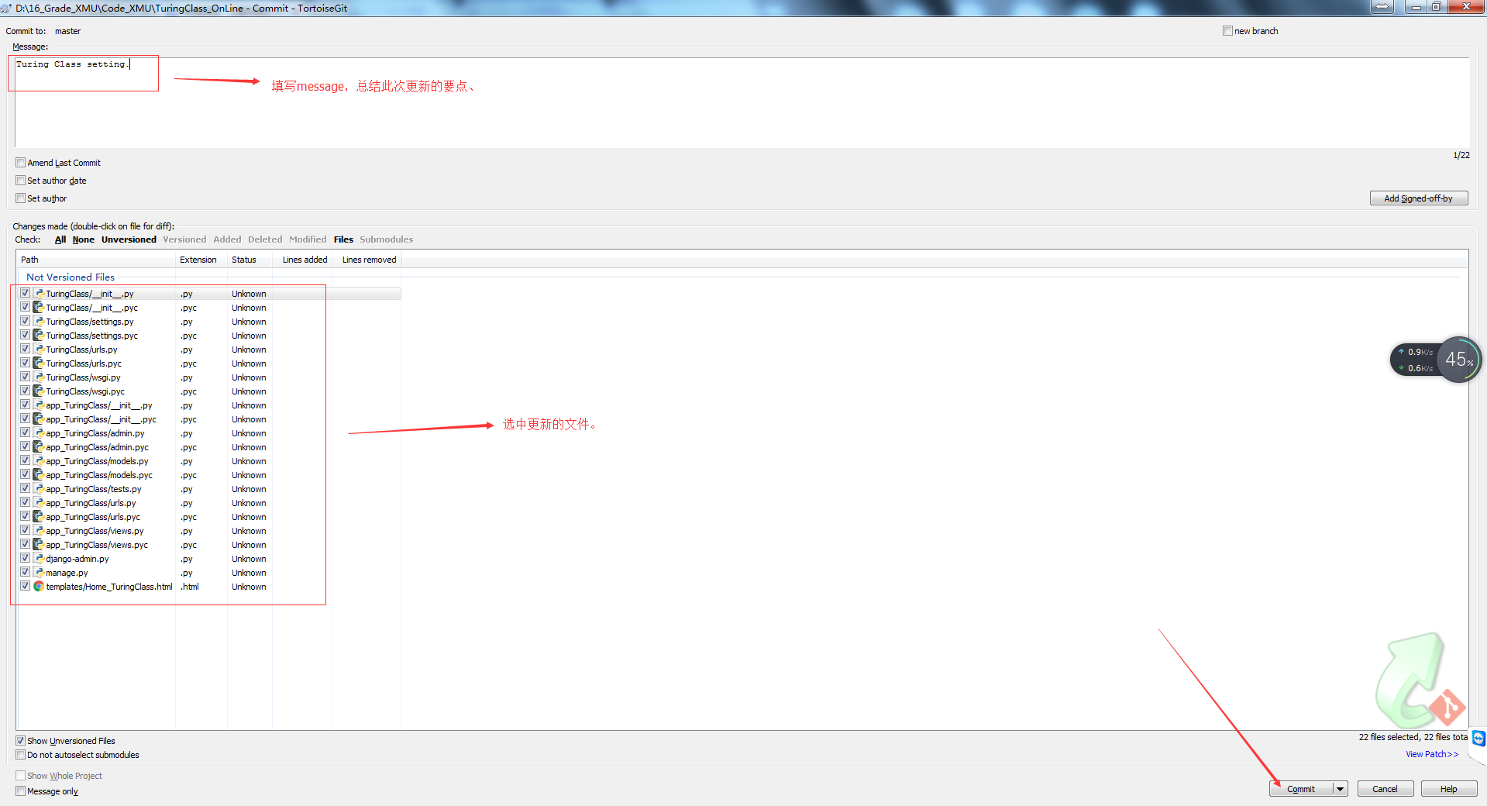Screen dimensions: 1487x806
Task: Click the TeamViewer icon near file count
Action: [1478, 739]
